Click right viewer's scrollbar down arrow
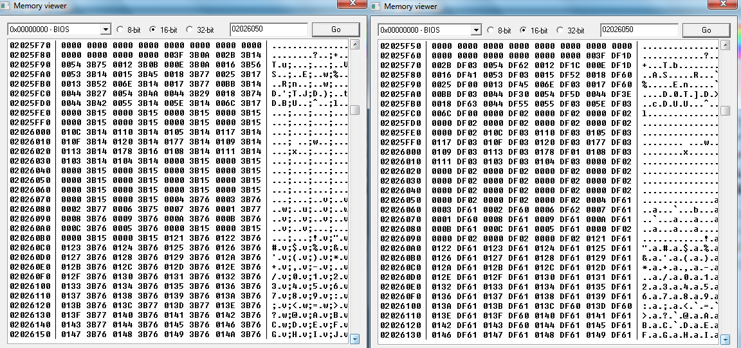The image size is (741, 348). (x=725, y=340)
